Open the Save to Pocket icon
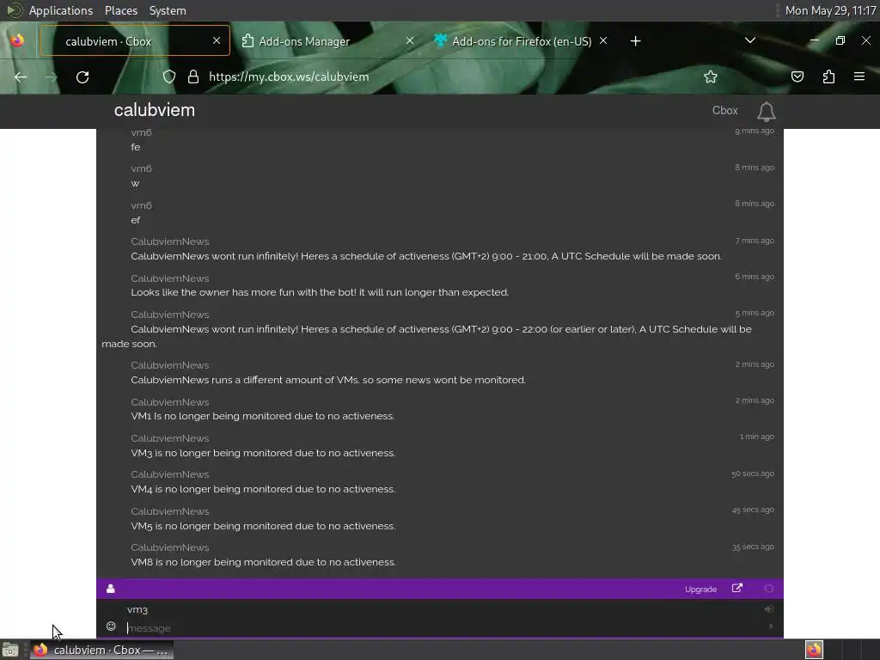Viewport: 880px width, 660px height. point(797,76)
